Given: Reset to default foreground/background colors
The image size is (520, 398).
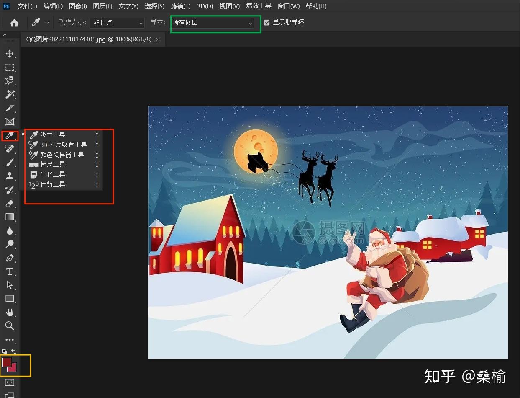Looking at the screenshot, I should [4, 352].
